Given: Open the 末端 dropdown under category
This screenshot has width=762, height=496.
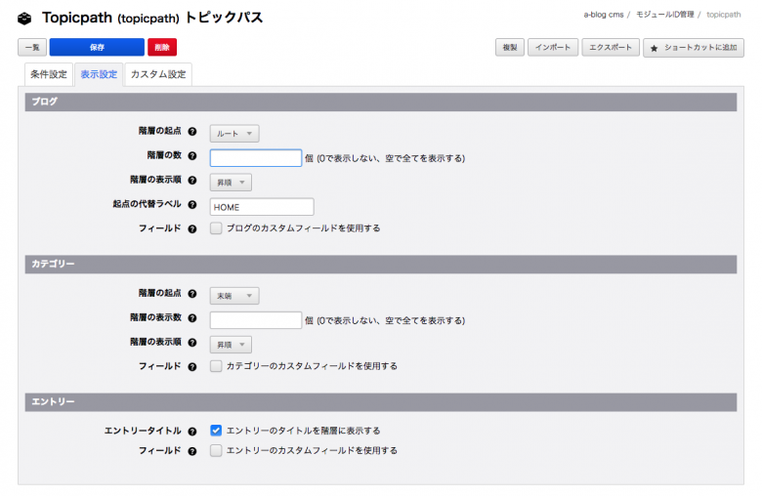Looking at the screenshot, I should click(234, 296).
